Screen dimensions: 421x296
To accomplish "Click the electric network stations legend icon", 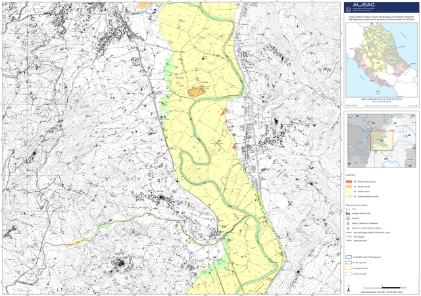I will click(x=348, y=228).
